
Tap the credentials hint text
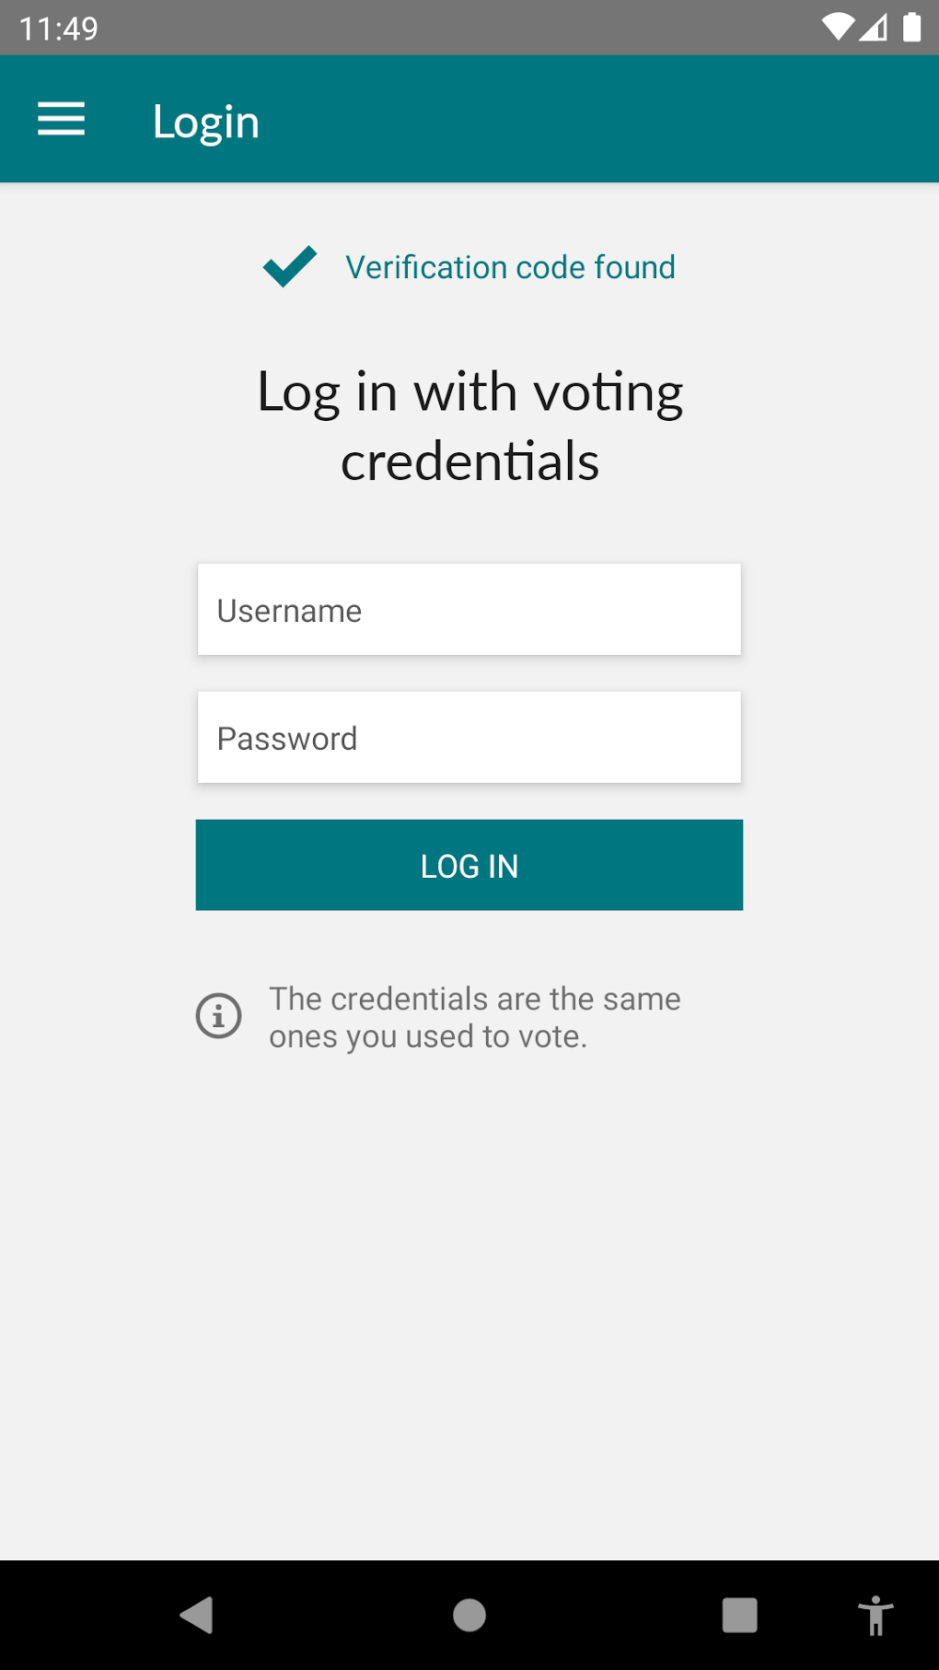474,1017
